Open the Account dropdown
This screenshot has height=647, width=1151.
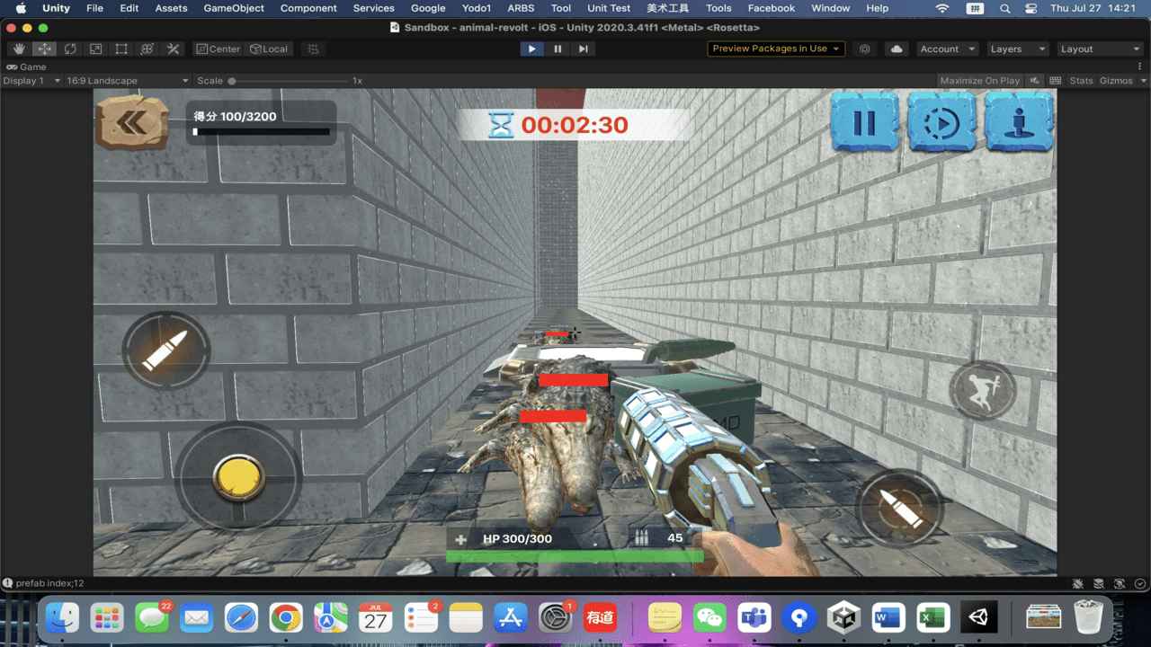[x=948, y=49]
